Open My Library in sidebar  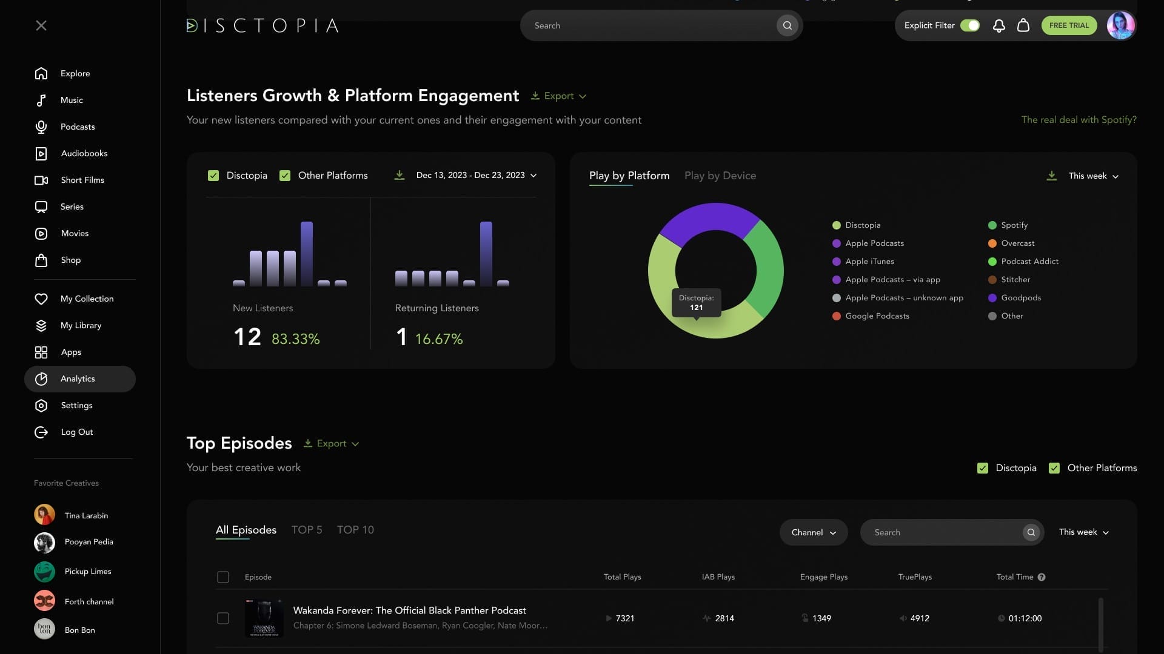81,325
